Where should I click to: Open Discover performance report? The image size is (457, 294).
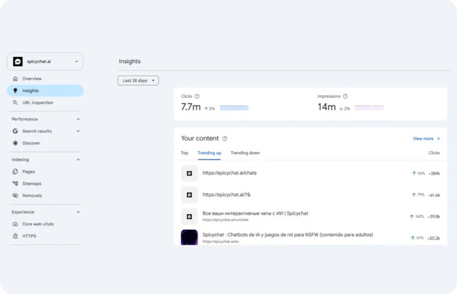point(45,143)
